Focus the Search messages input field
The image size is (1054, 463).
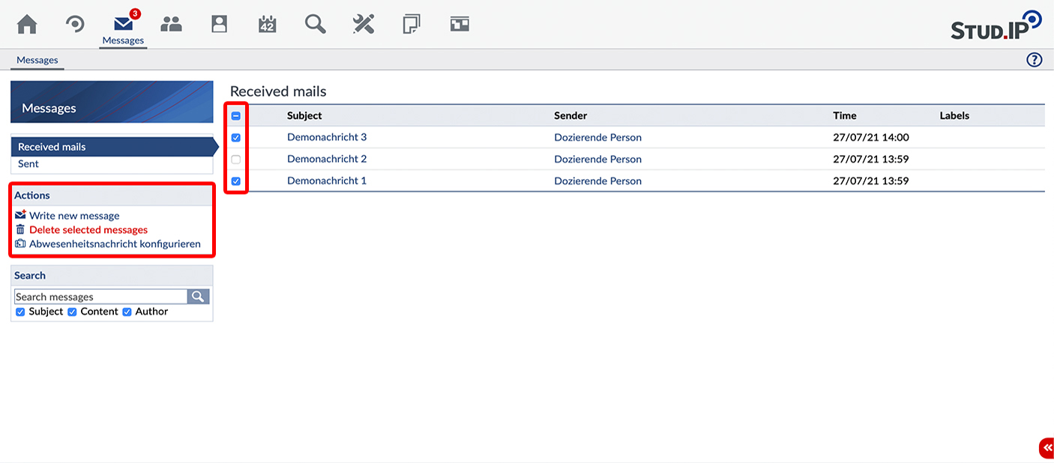click(100, 297)
